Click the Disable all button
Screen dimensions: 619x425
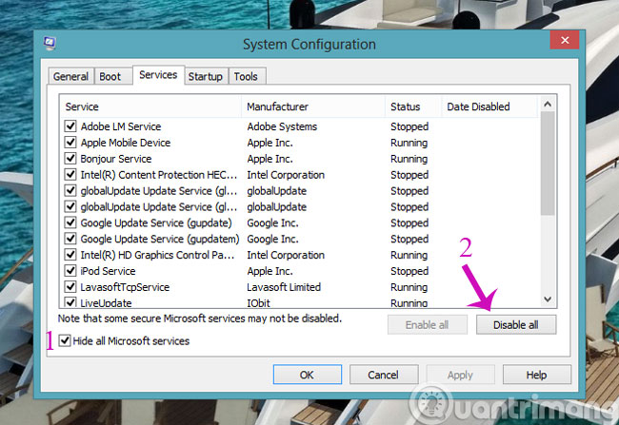(516, 325)
